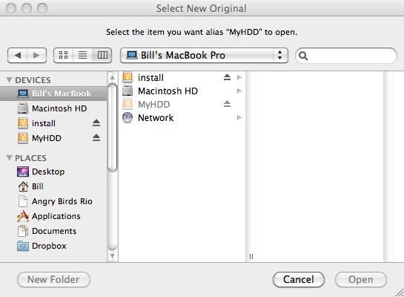Go back with the left arrow

click(18, 55)
